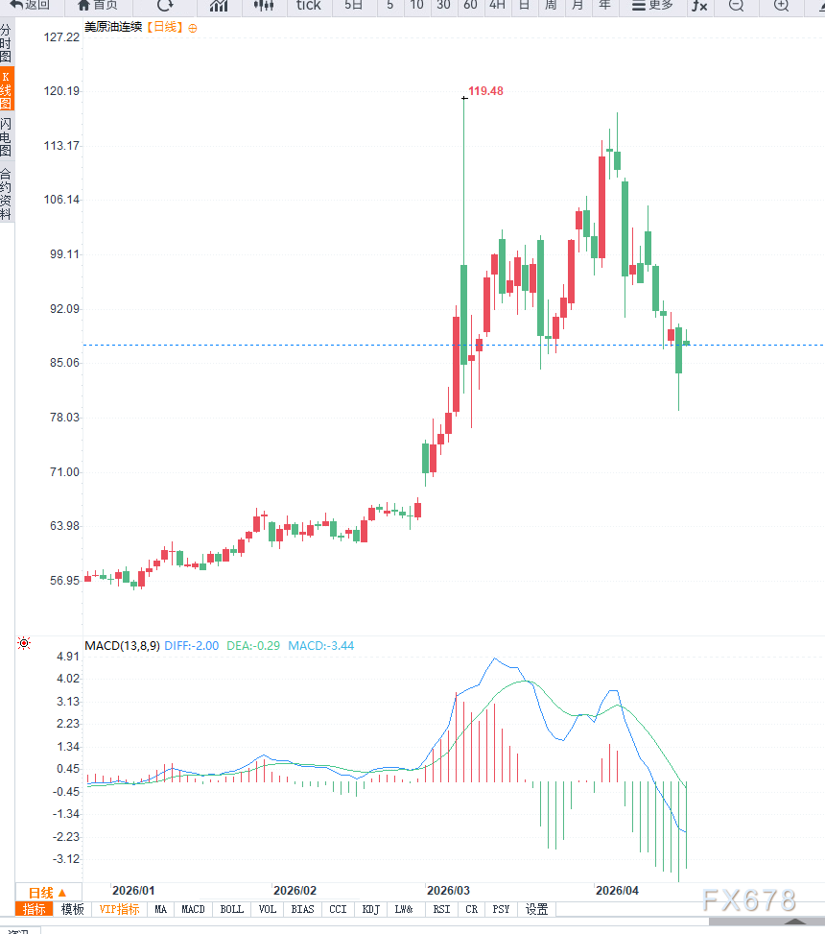Image resolution: width=825 pixels, height=934 pixels.
Task: Expand the 更多 more menu
Action: pos(652,5)
